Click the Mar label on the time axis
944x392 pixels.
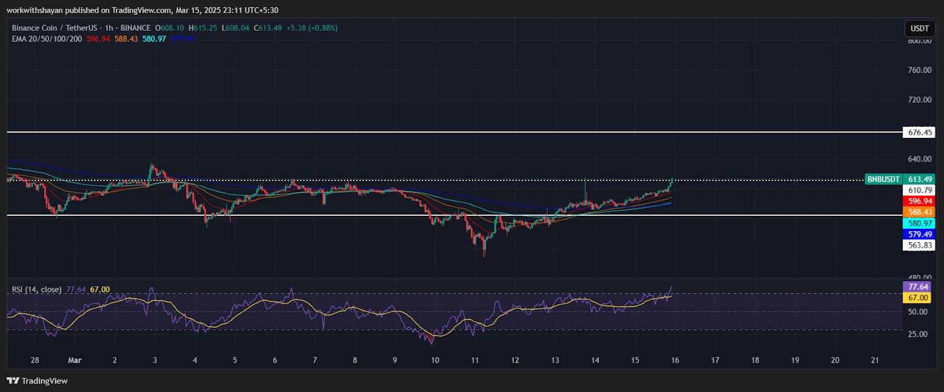click(74, 360)
